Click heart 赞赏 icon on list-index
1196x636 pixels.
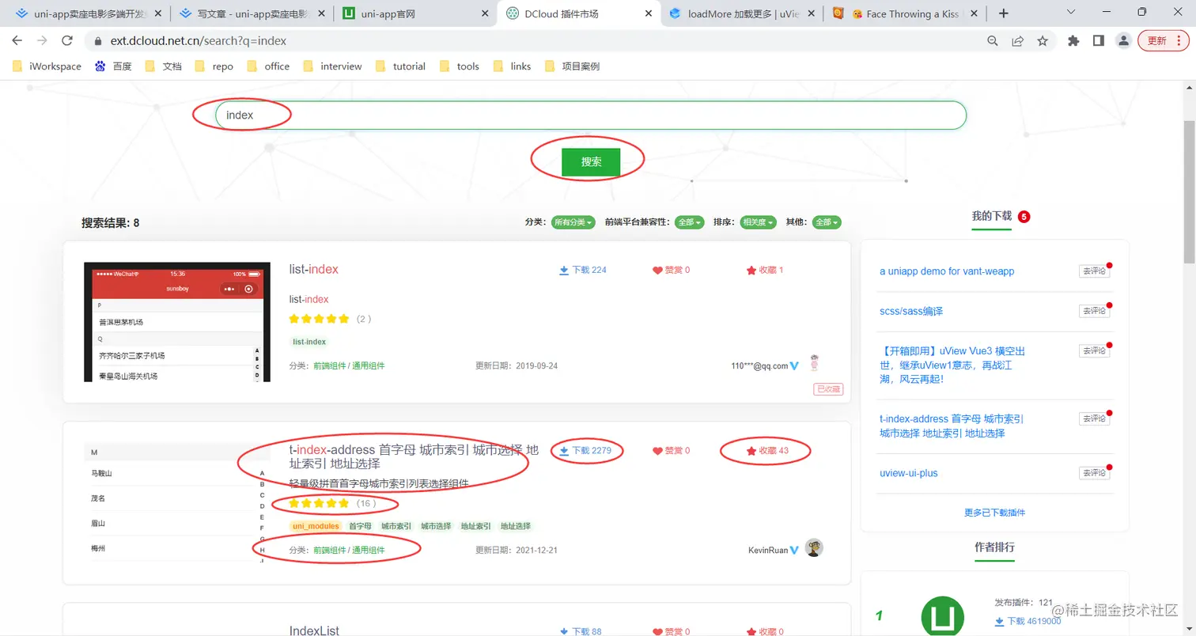pyautogui.click(x=657, y=271)
